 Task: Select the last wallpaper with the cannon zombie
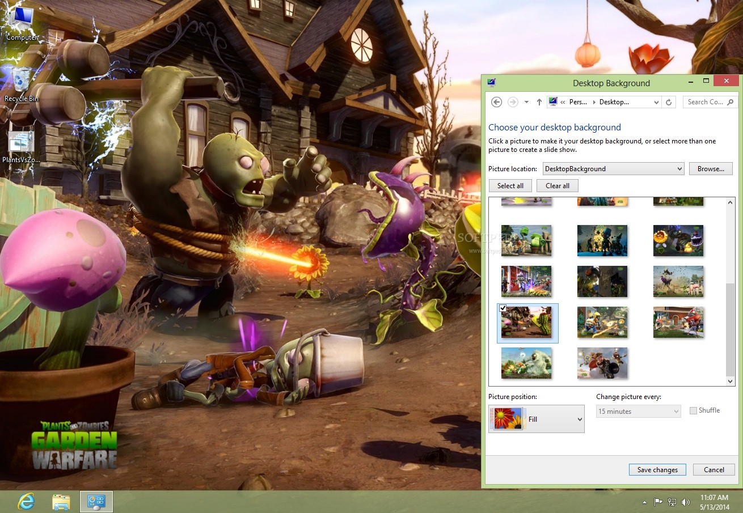pos(602,363)
